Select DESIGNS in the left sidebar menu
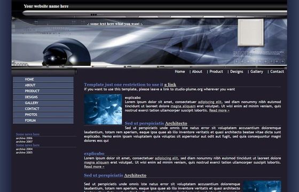This screenshot has height=192, width=299. coord(43,97)
